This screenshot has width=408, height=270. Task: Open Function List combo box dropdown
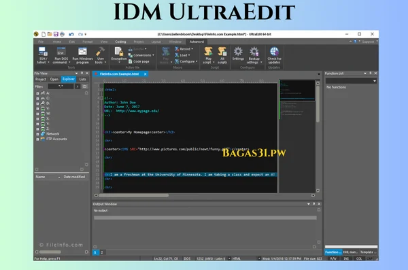(375, 81)
